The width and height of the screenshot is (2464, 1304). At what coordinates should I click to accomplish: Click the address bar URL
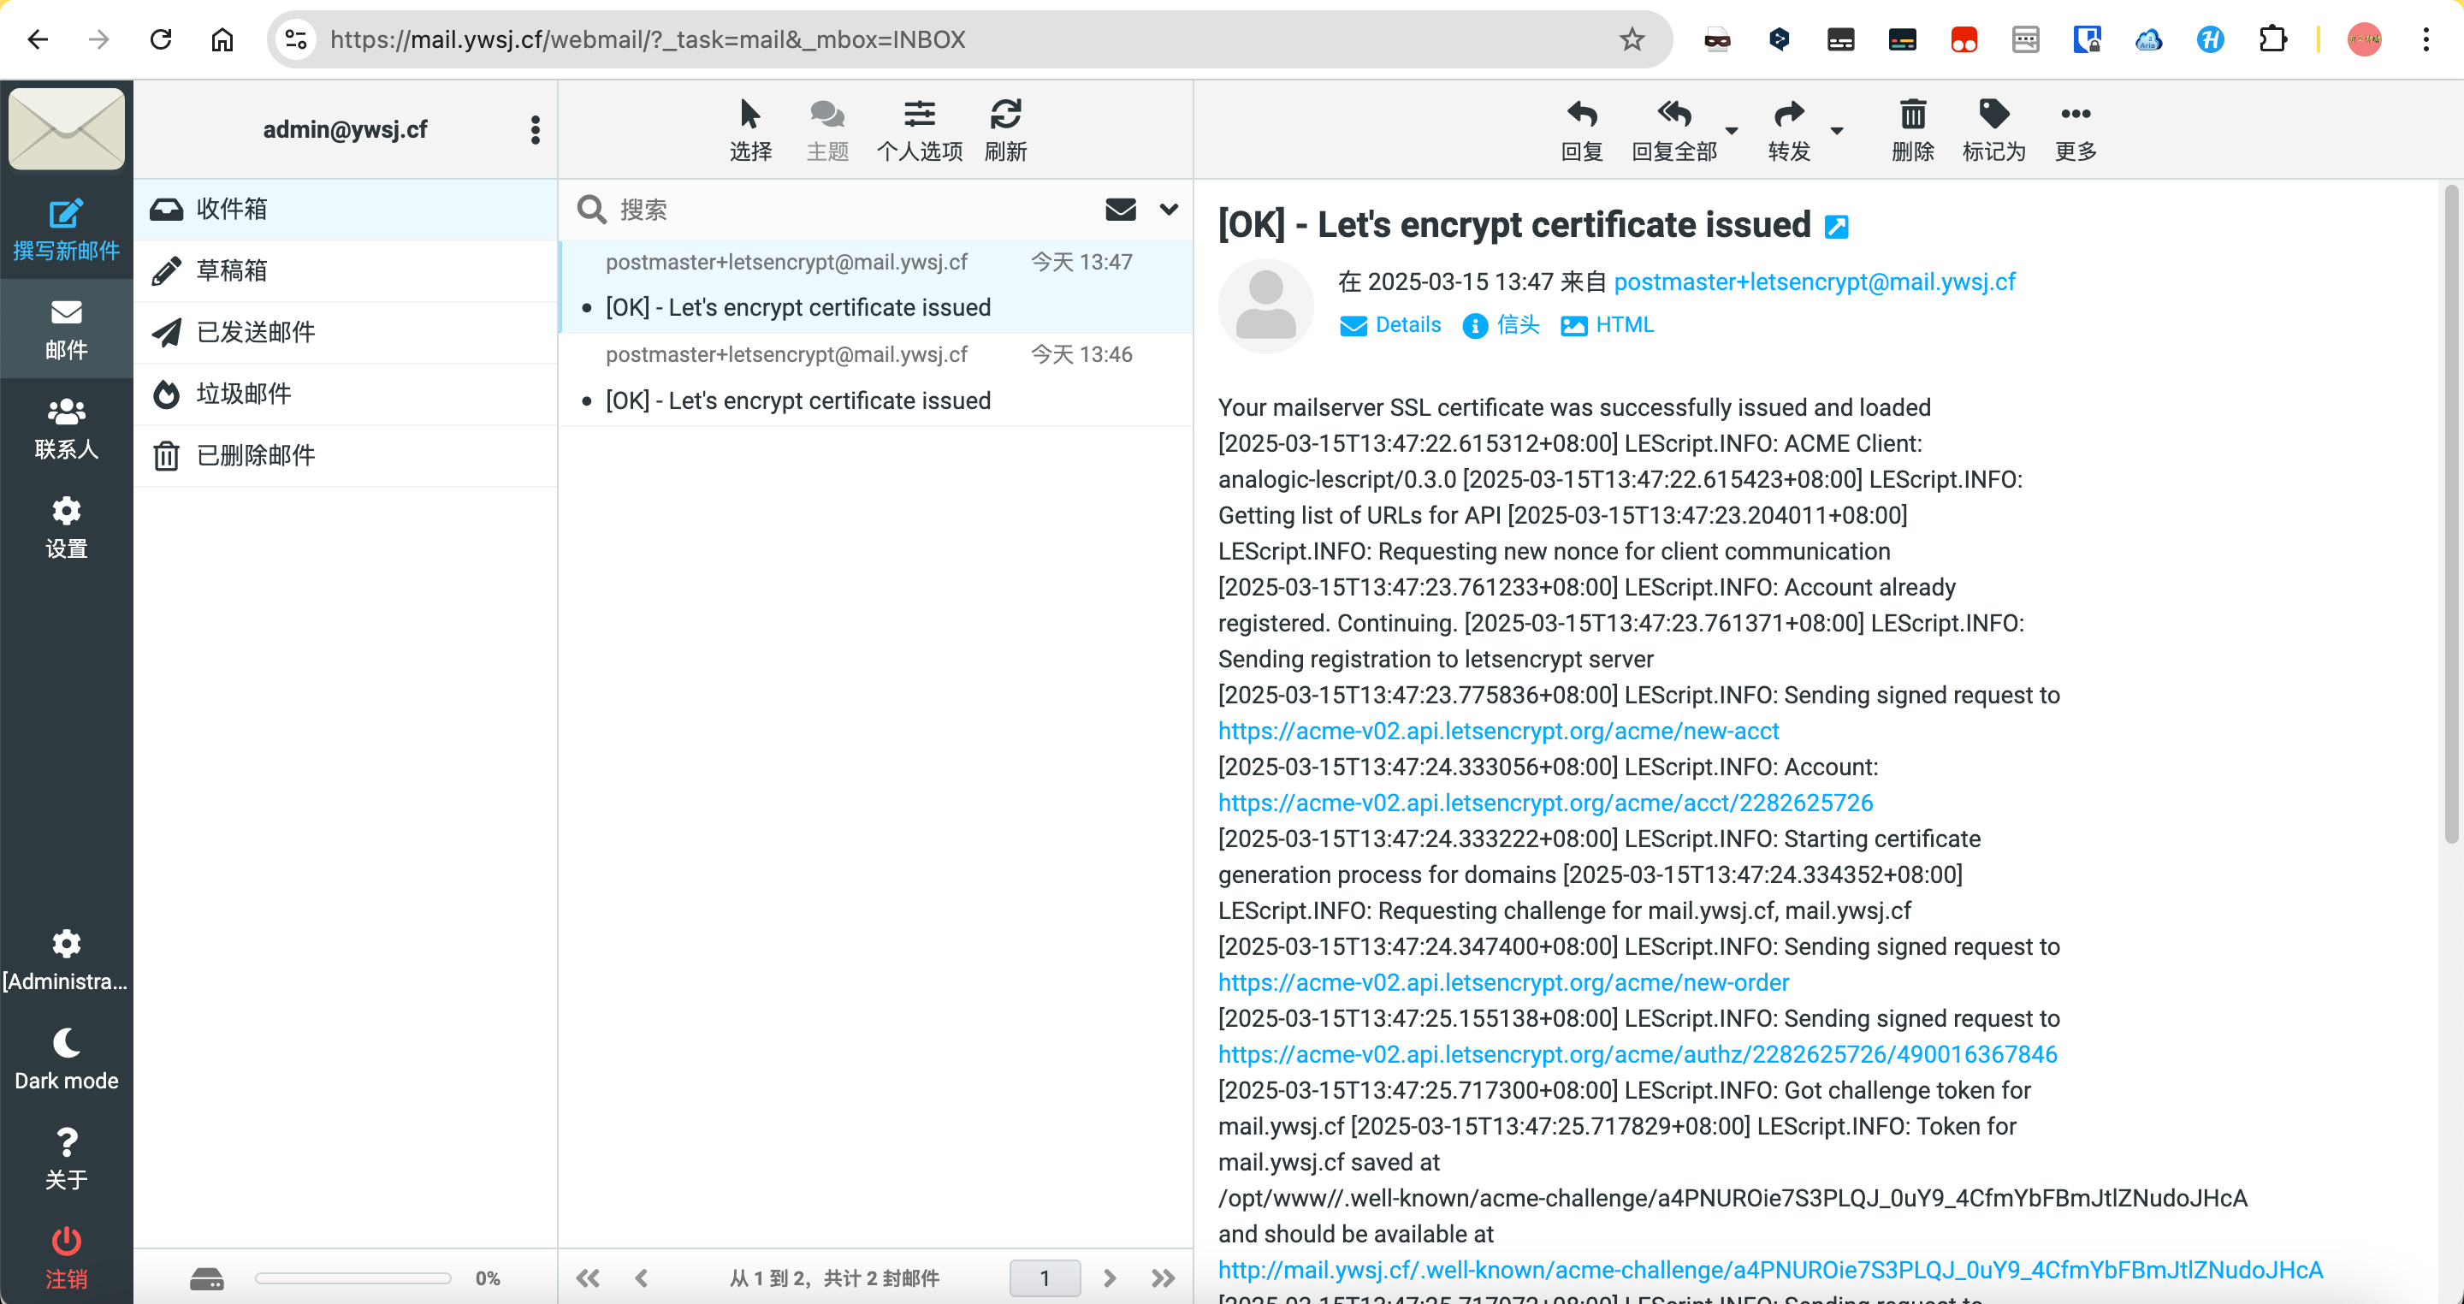coord(648,39)
